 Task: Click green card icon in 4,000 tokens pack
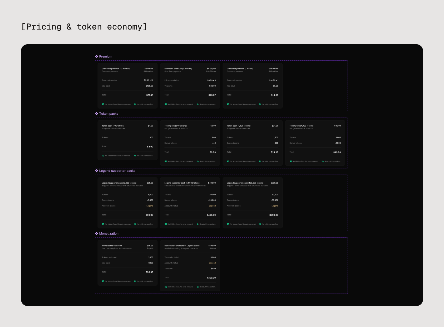(x=291, y=161)
